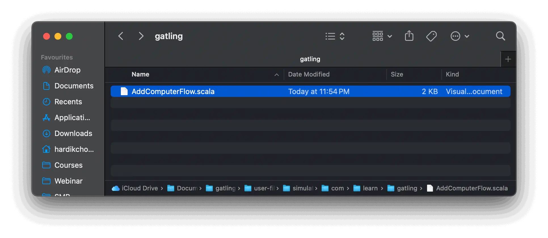This screenshot has height=238, width=548.
Task: Minimize window with the yellow button
Action: click(58, 36)
